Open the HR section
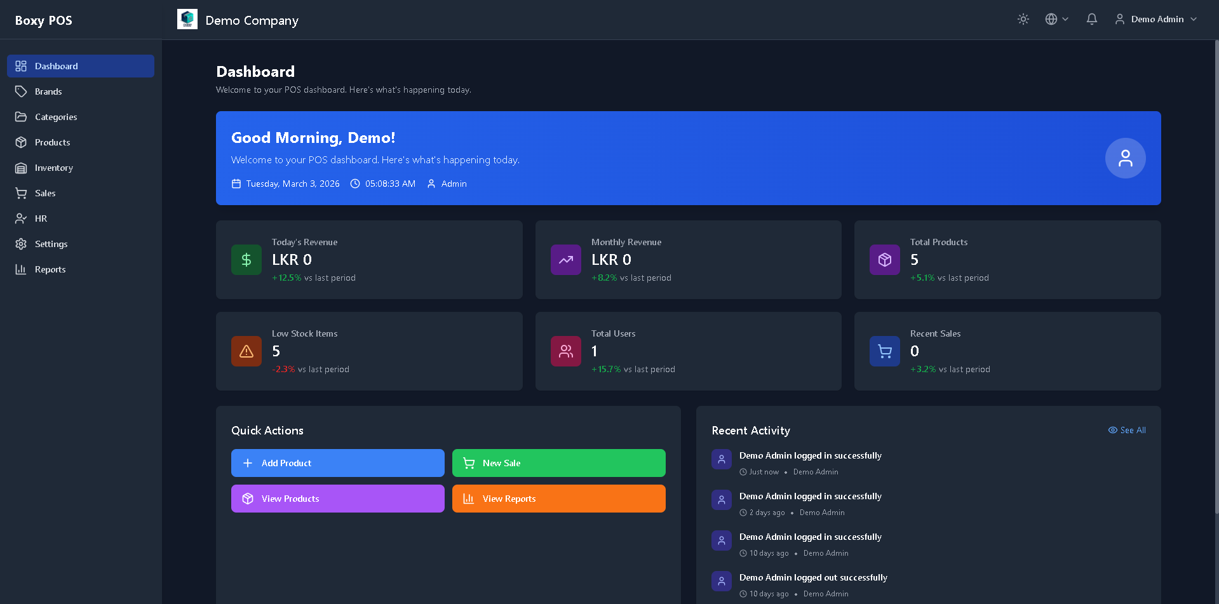Screen dimensions: 1219x604 [81, 218]
